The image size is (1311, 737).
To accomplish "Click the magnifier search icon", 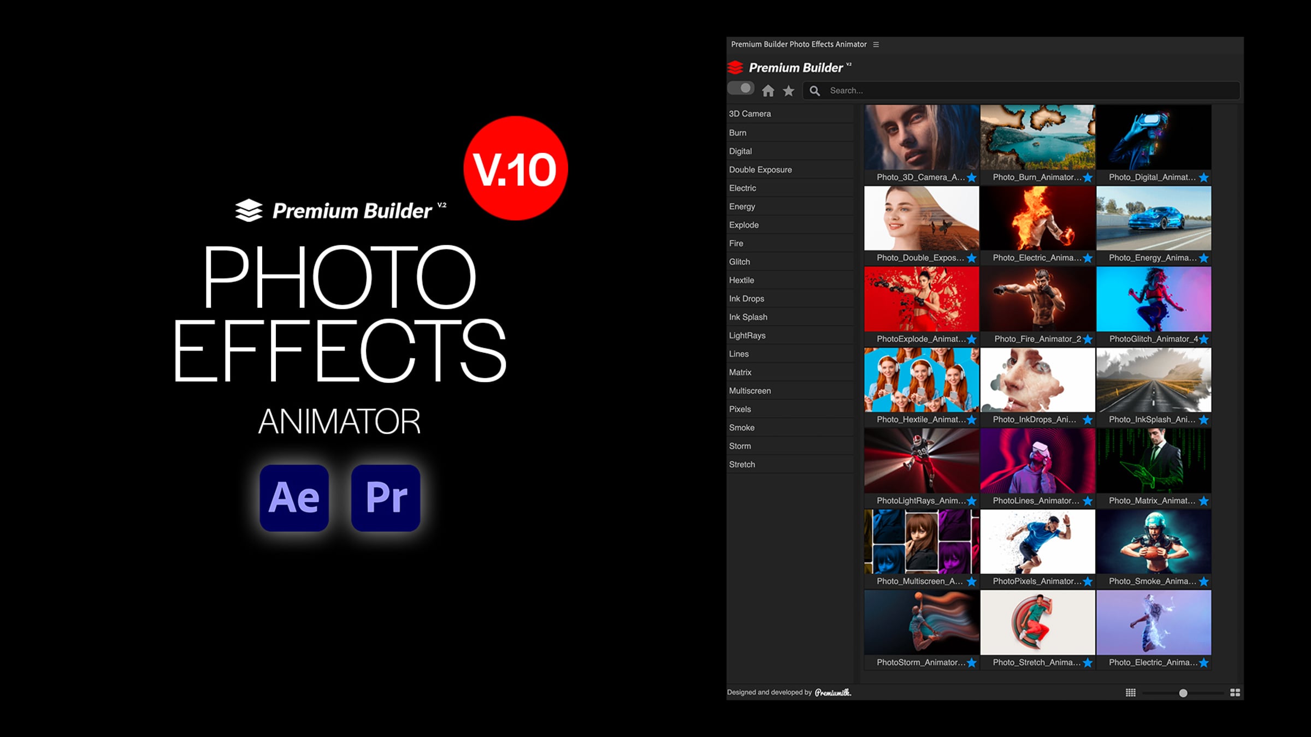I will (x=814, y=91).
